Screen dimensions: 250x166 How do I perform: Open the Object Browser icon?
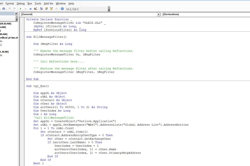52,9
